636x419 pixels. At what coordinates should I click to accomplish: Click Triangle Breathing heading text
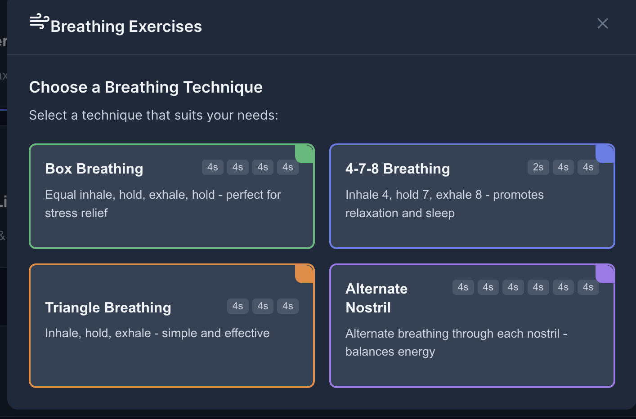click(x=108, y=308)
